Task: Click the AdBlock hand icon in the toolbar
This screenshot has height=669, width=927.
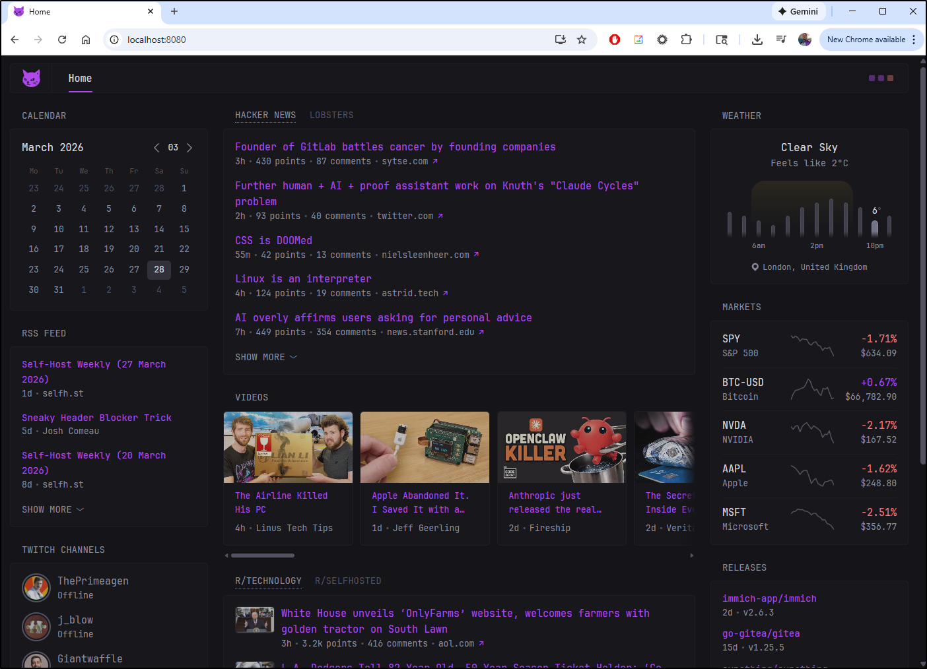Action: 614,40
